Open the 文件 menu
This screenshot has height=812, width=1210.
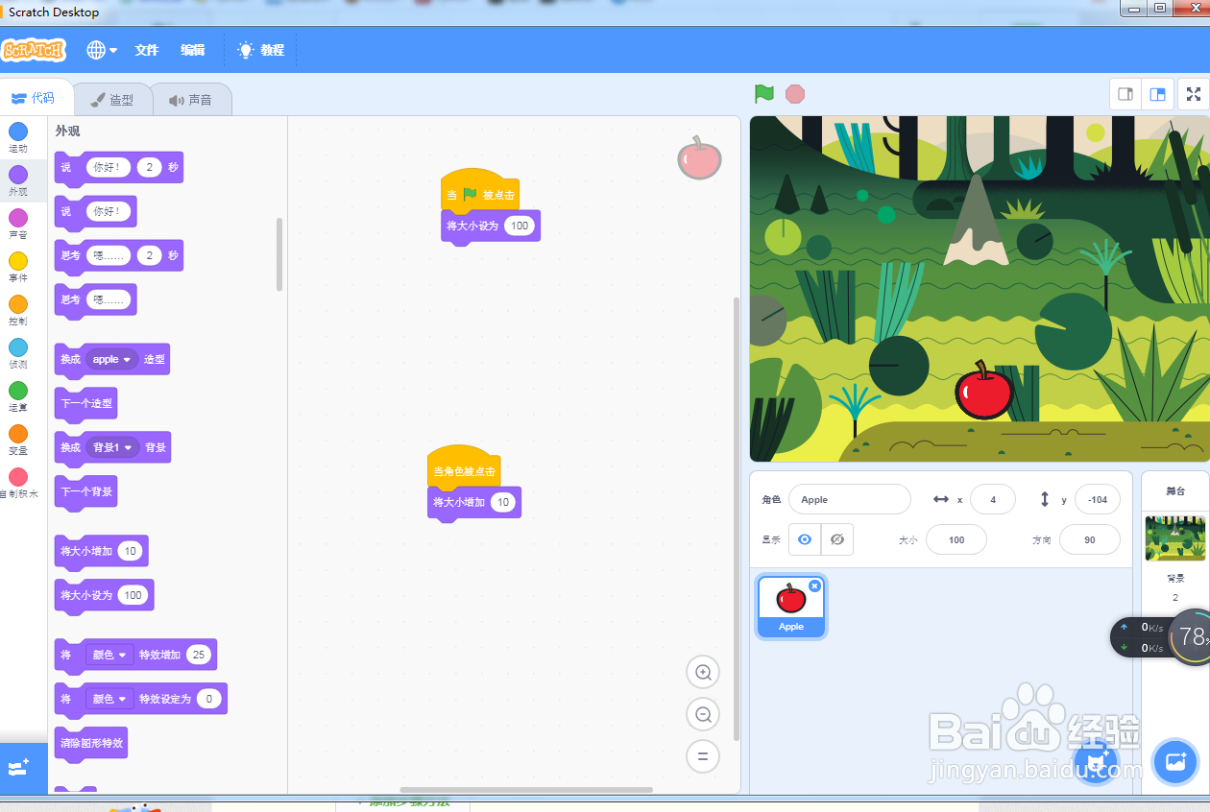point(146,50)
